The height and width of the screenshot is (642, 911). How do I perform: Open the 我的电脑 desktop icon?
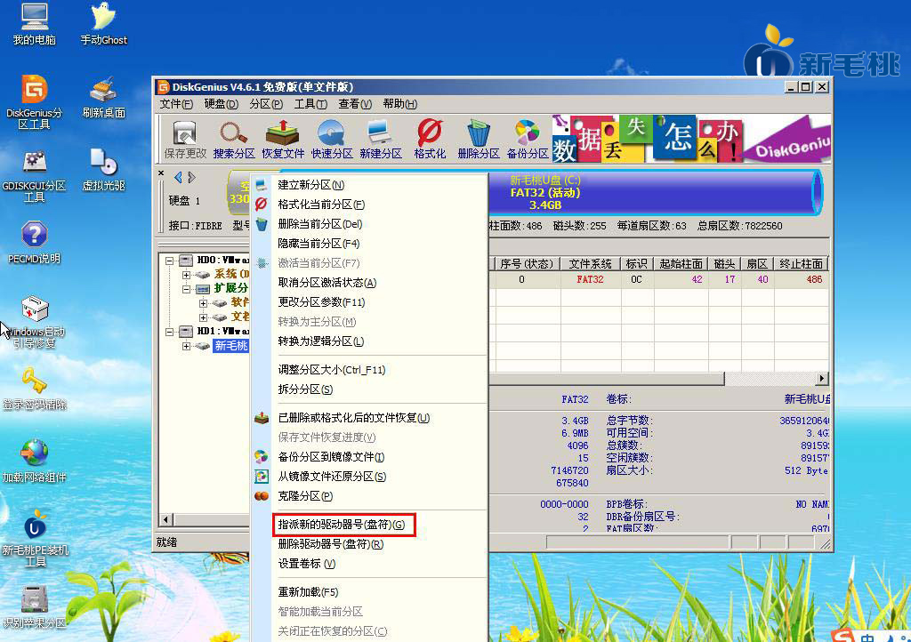click(x=35, y=24)
